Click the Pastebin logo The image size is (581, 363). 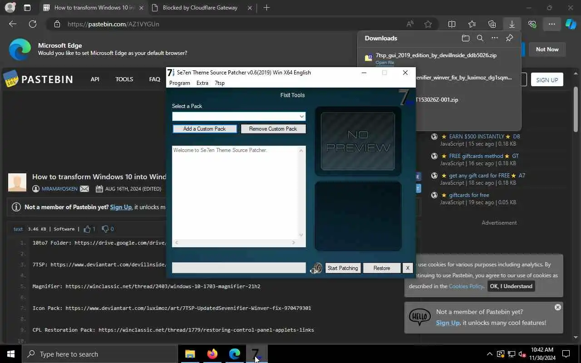[38, 79]
